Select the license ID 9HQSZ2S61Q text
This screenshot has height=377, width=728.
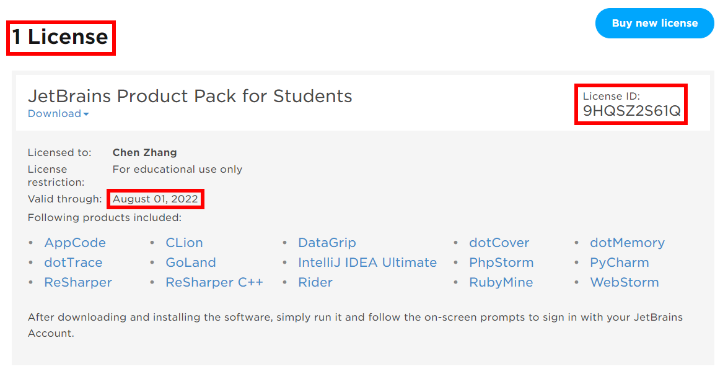[x=631, y=111]
